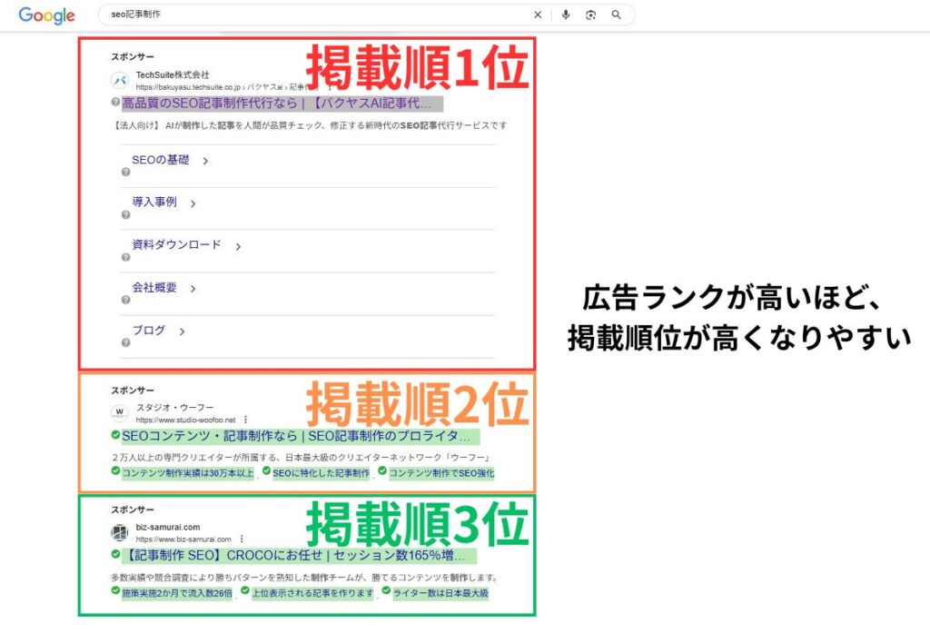Run the search with the magnifier icon
Screen dimensions: 930x633
click(617, 15)
